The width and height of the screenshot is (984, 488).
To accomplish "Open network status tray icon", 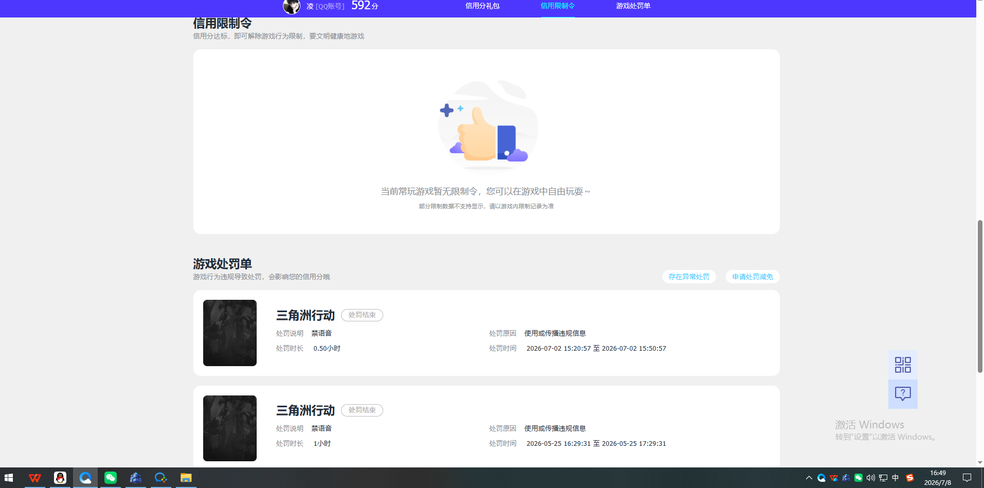I will pyautogui.click(x=883, y=478).
